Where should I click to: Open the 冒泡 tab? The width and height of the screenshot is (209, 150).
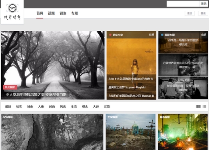point(63,13)
